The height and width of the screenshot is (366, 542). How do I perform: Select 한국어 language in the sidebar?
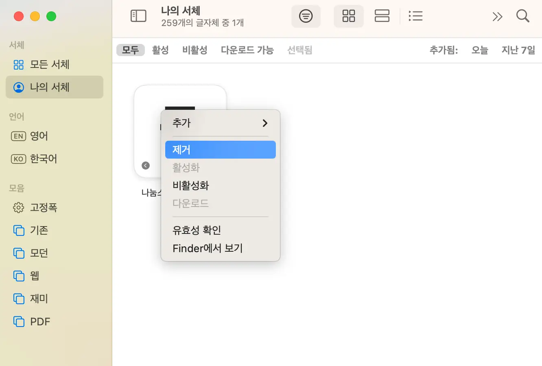55,159
